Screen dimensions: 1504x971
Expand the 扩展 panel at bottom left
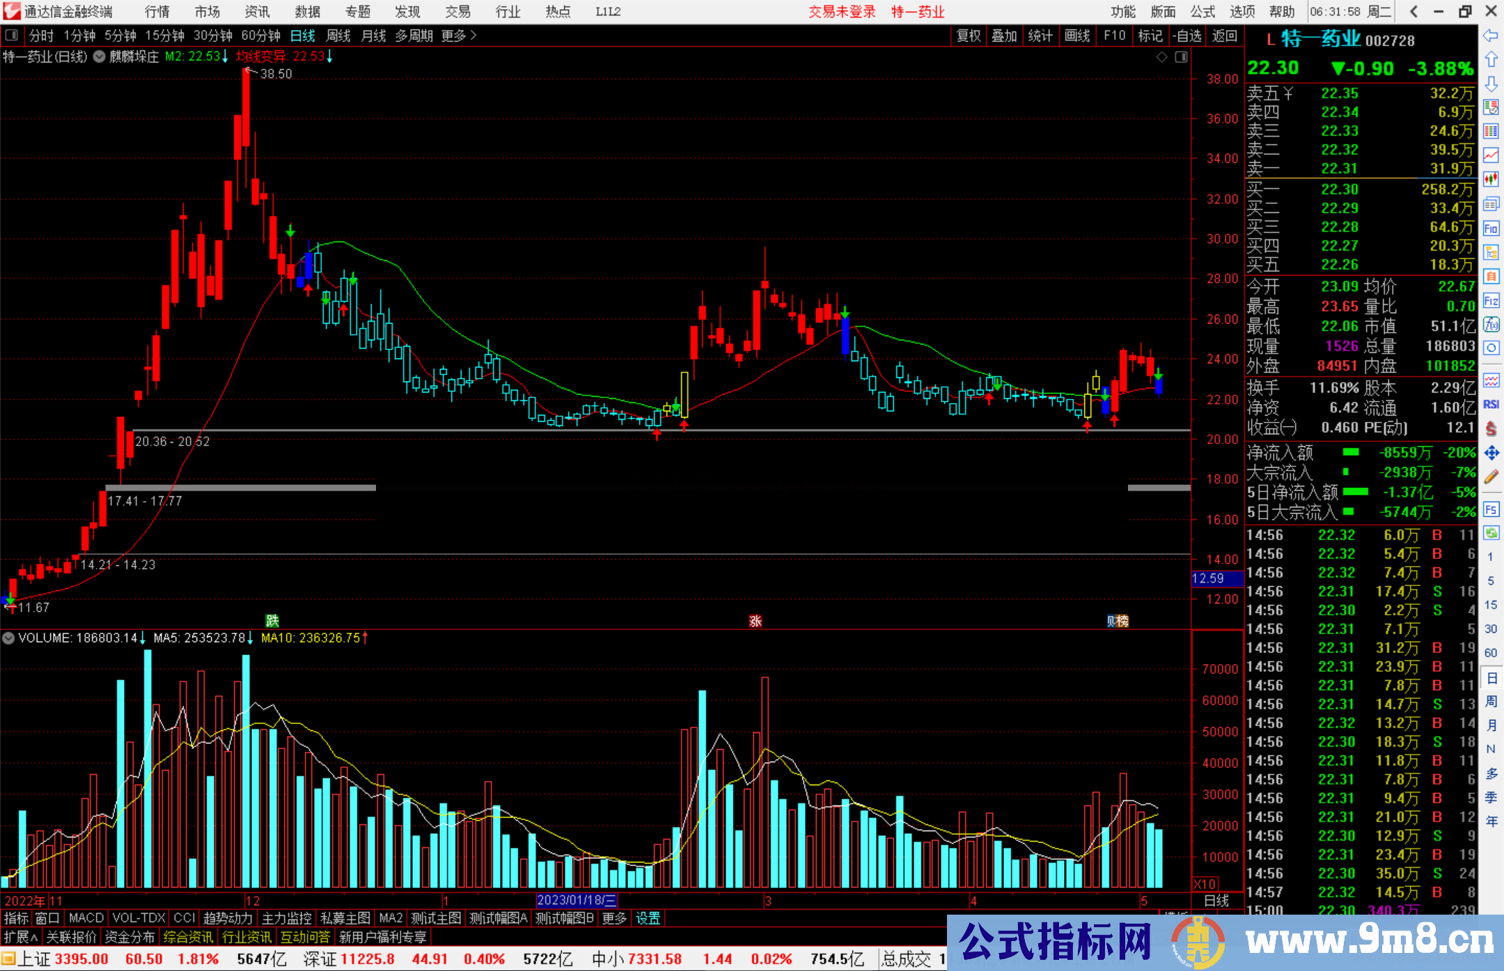[21, 937]
